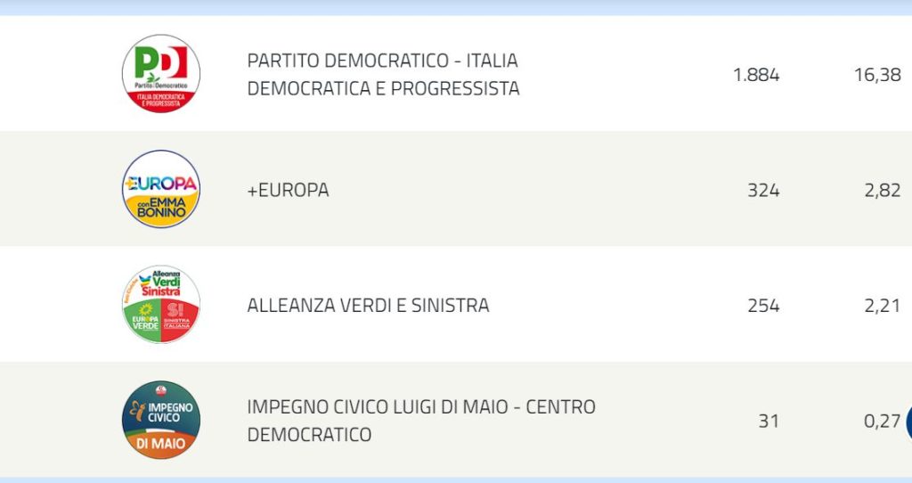Select the +Europa con Emma Bonino logo
This screenshot has width=912, height=483.
point(161,189)
